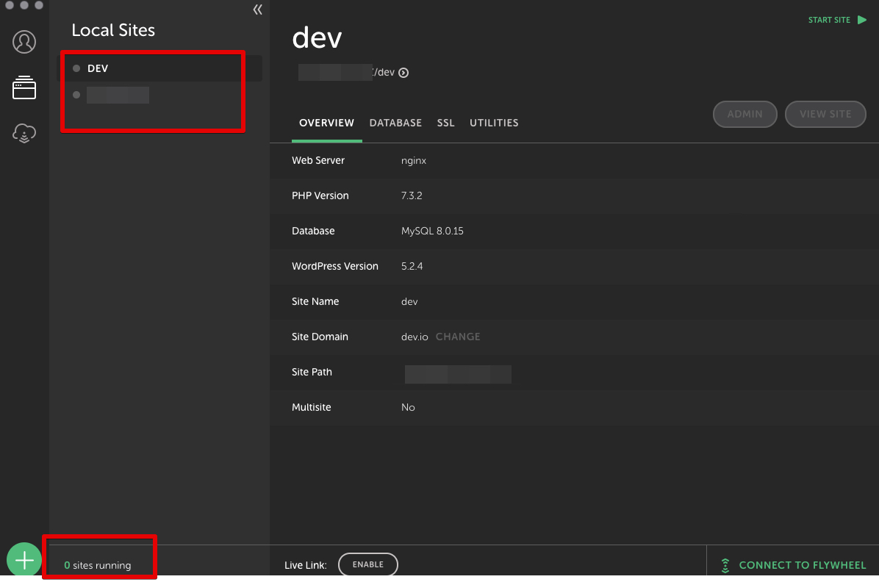This screenshot has width=879, height=582.
Task: Switch to the Overview tab
Action: pos(327,123)
